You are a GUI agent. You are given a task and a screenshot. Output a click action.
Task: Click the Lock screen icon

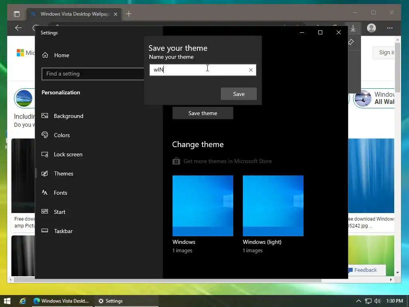click(x=45, y=154)
